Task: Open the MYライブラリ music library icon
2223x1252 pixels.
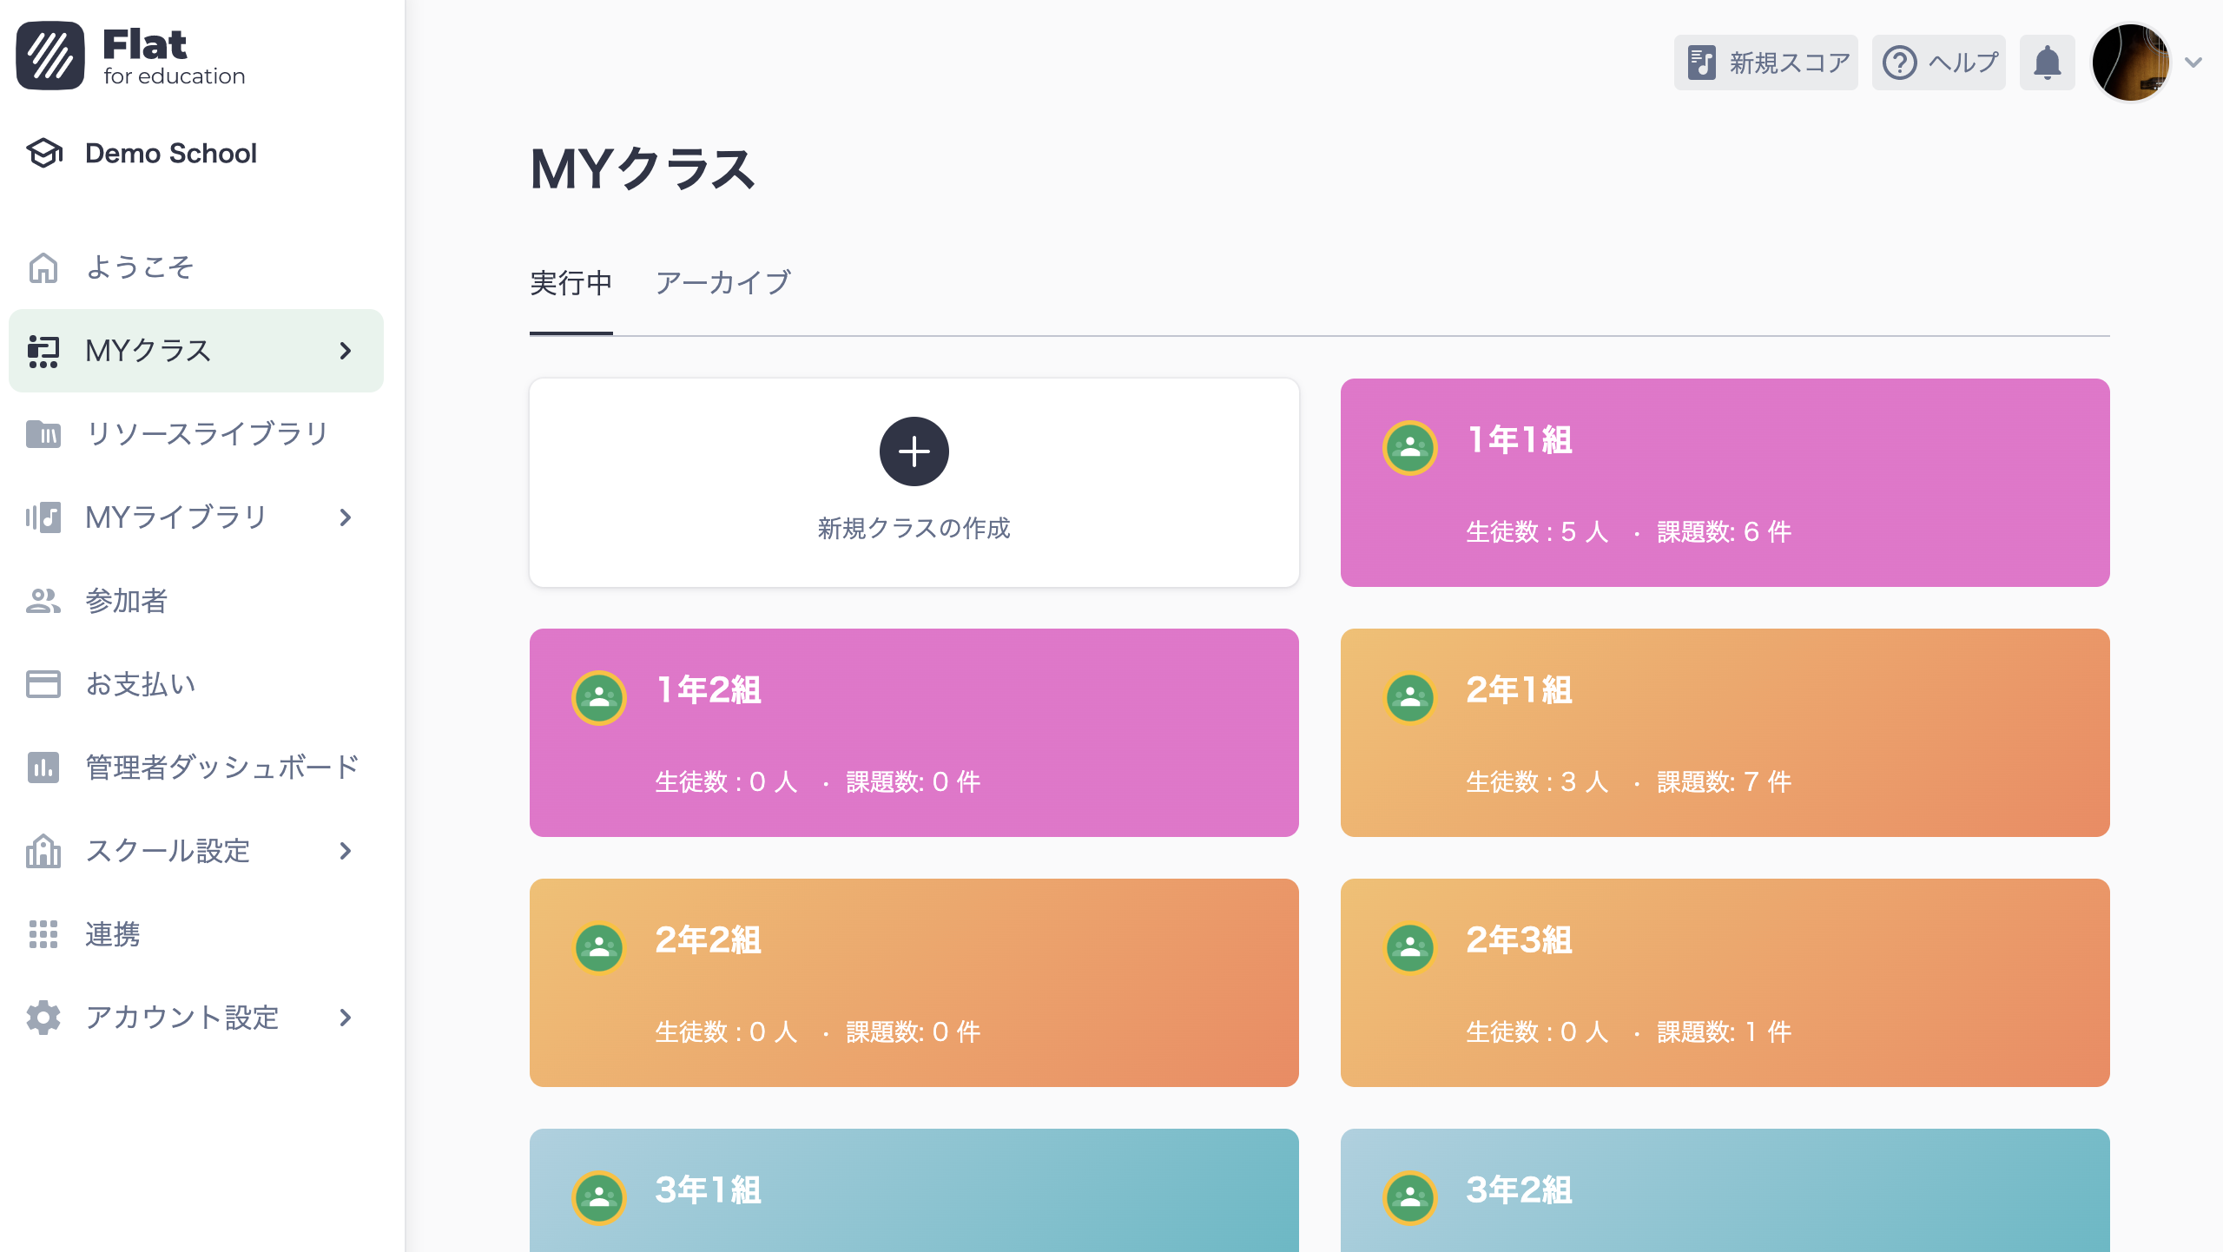Action: pyautogui.click(x=43, y=517)
